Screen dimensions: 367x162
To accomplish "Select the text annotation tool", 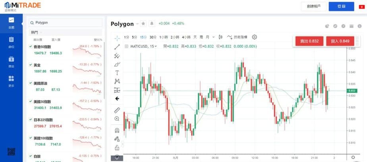I will tap(117, 73).
